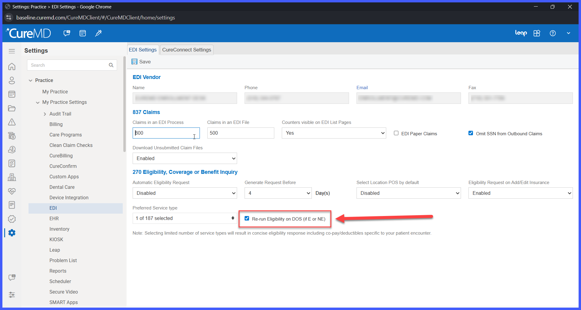Viewport: 581px width, 310px height.
Task: Toggle Re-run Eligibility on DOS checkbox
Action: click(x=247, y=218)
